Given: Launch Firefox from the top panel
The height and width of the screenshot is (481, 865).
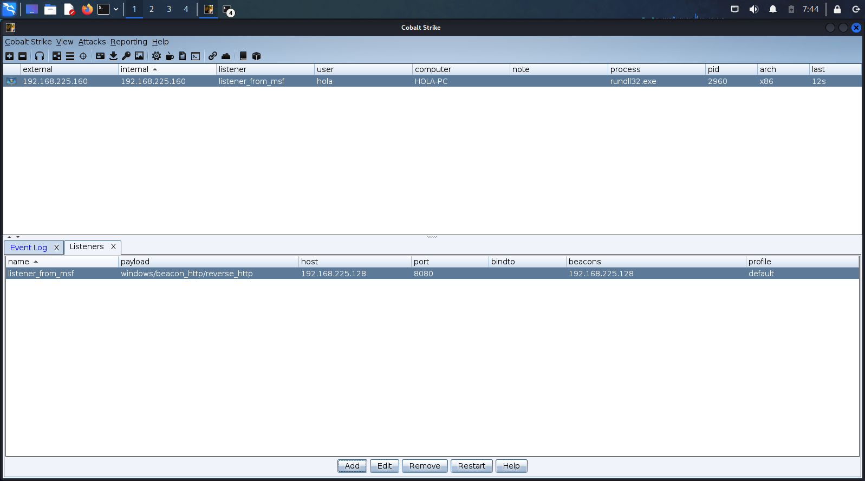Looking at the screenshot, I should pyautogui.click(x=87, y=9).
